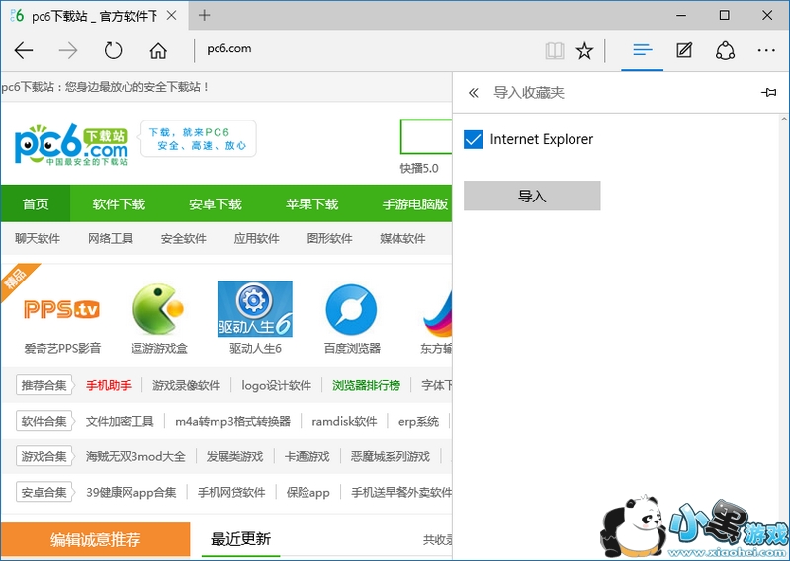
Task: Open the 媒体软件 category
Action: point(402,238)
